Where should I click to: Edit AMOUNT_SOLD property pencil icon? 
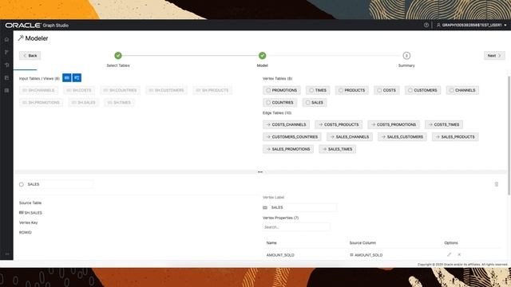[x=449, y=255]
